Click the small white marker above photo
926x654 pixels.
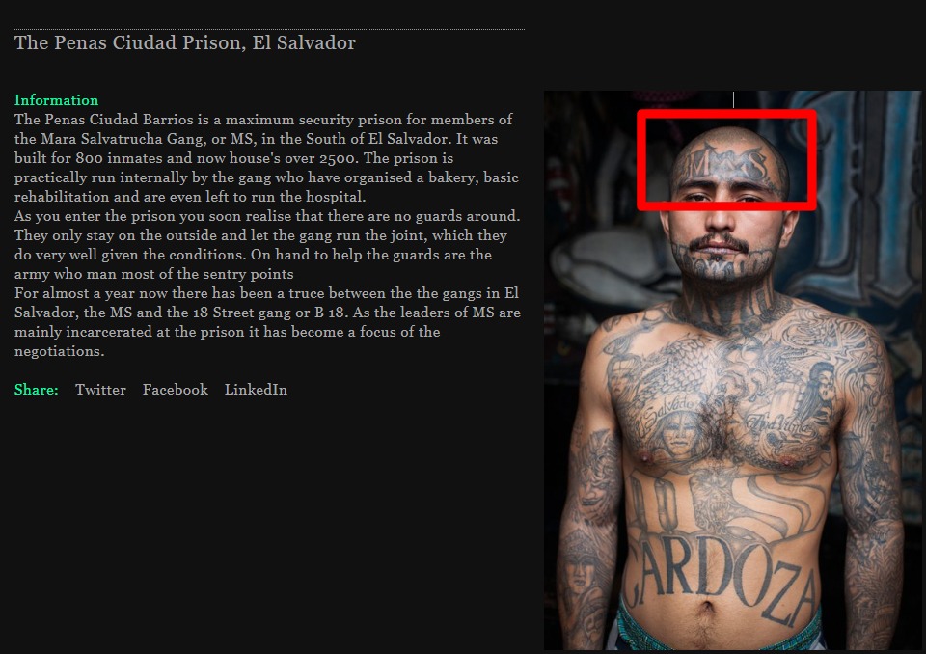tap(733, 99)
